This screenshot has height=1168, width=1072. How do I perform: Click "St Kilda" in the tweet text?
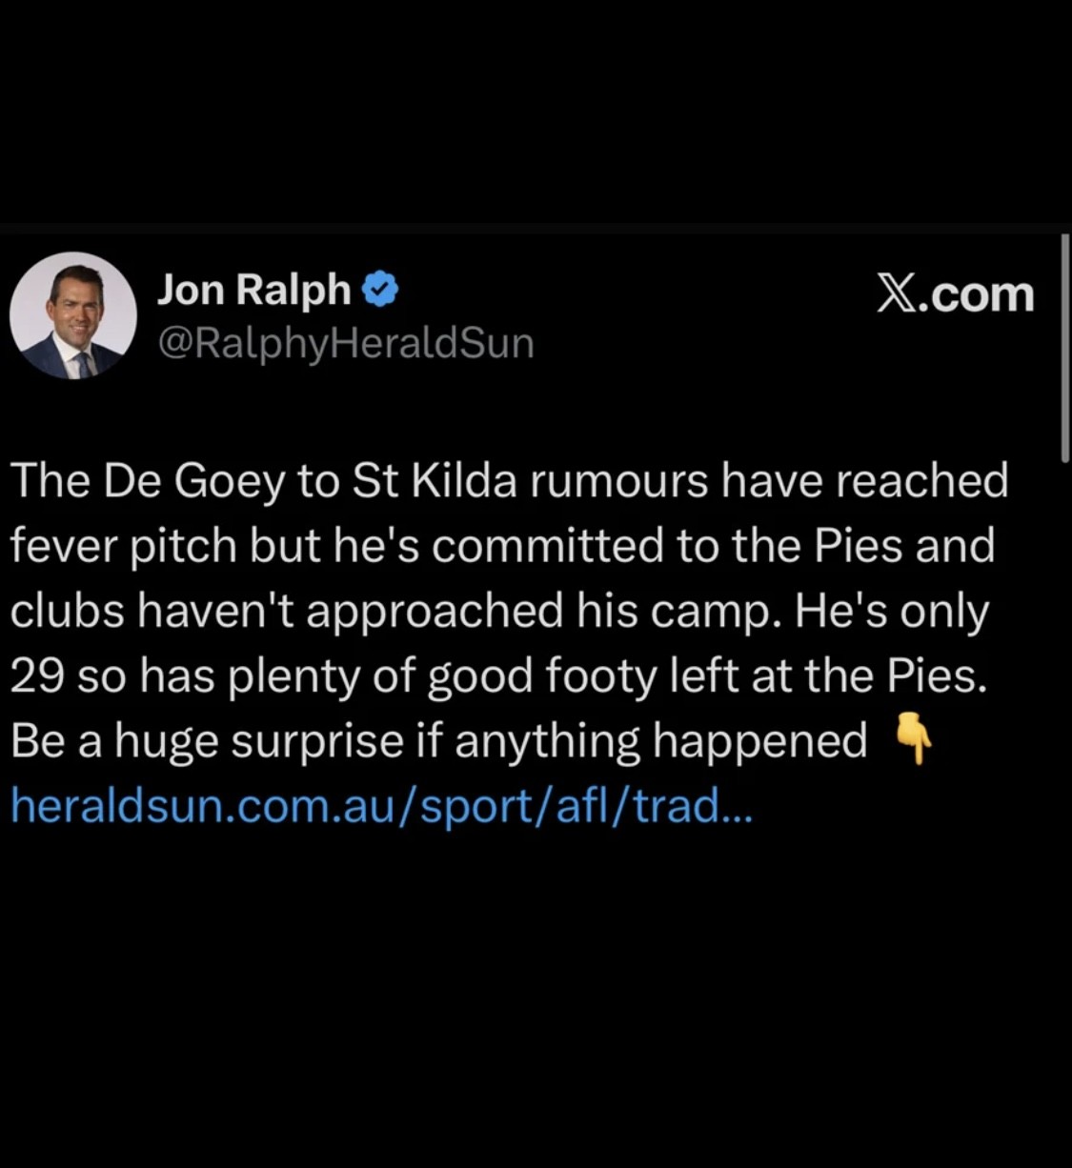(435, 481)
